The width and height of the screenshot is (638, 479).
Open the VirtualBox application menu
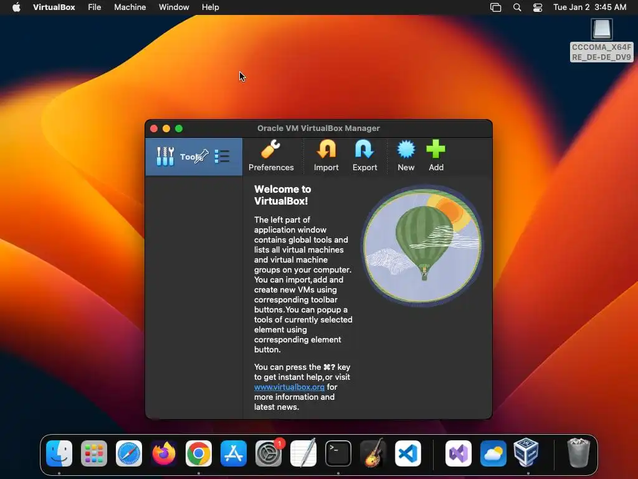point(54,7)
